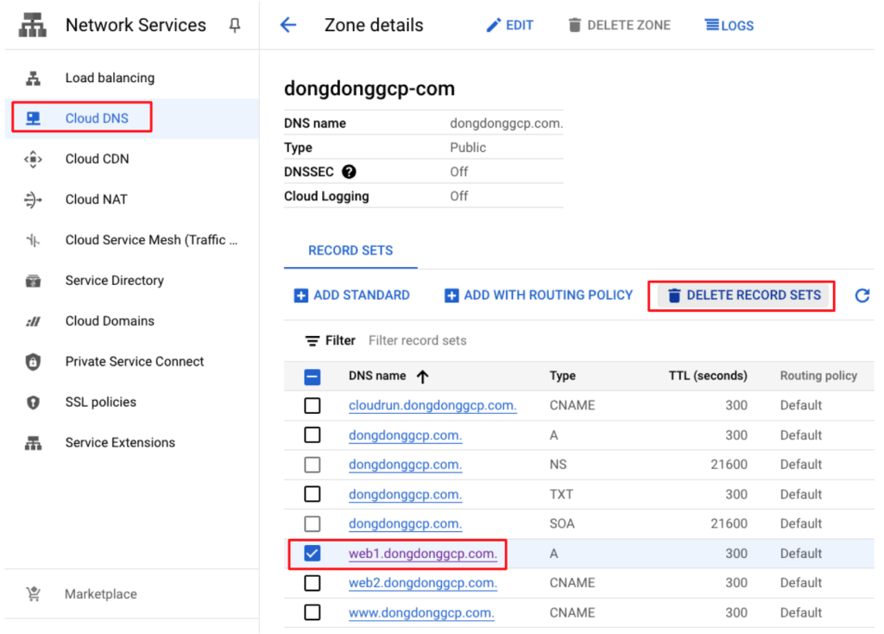Screen dimensions: 884x634
Task: Pin the Network Services menu
Action: pos(235,25)
